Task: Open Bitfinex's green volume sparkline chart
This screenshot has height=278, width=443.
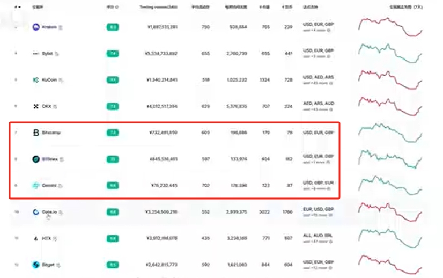Action: (390, 159)
